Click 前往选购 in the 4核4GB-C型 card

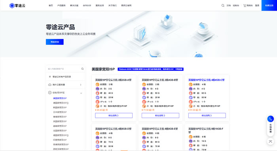pyautogui.click(x=207, y=115)
